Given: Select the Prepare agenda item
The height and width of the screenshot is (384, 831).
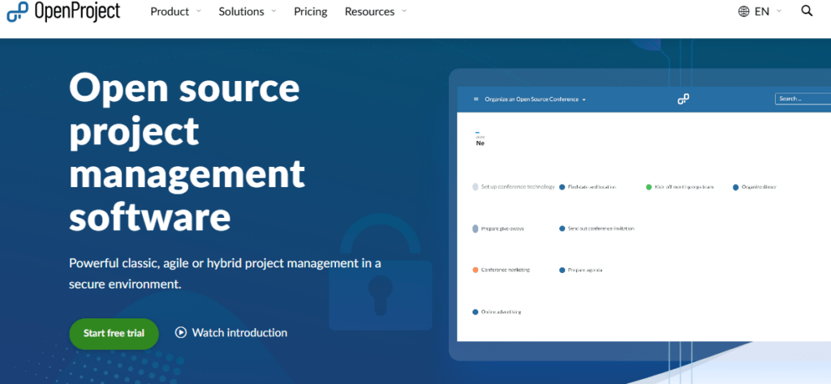Looking at the screenshot, I should point(581,271).
